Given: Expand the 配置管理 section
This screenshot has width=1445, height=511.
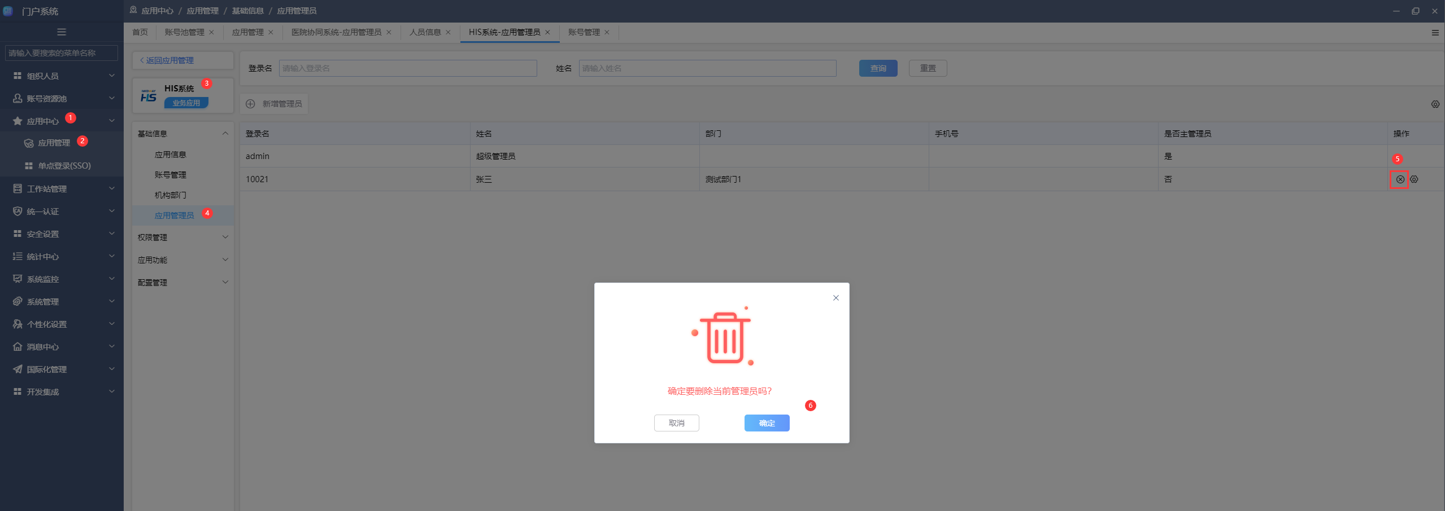Looking at the screenshot, I should point(183,283).
